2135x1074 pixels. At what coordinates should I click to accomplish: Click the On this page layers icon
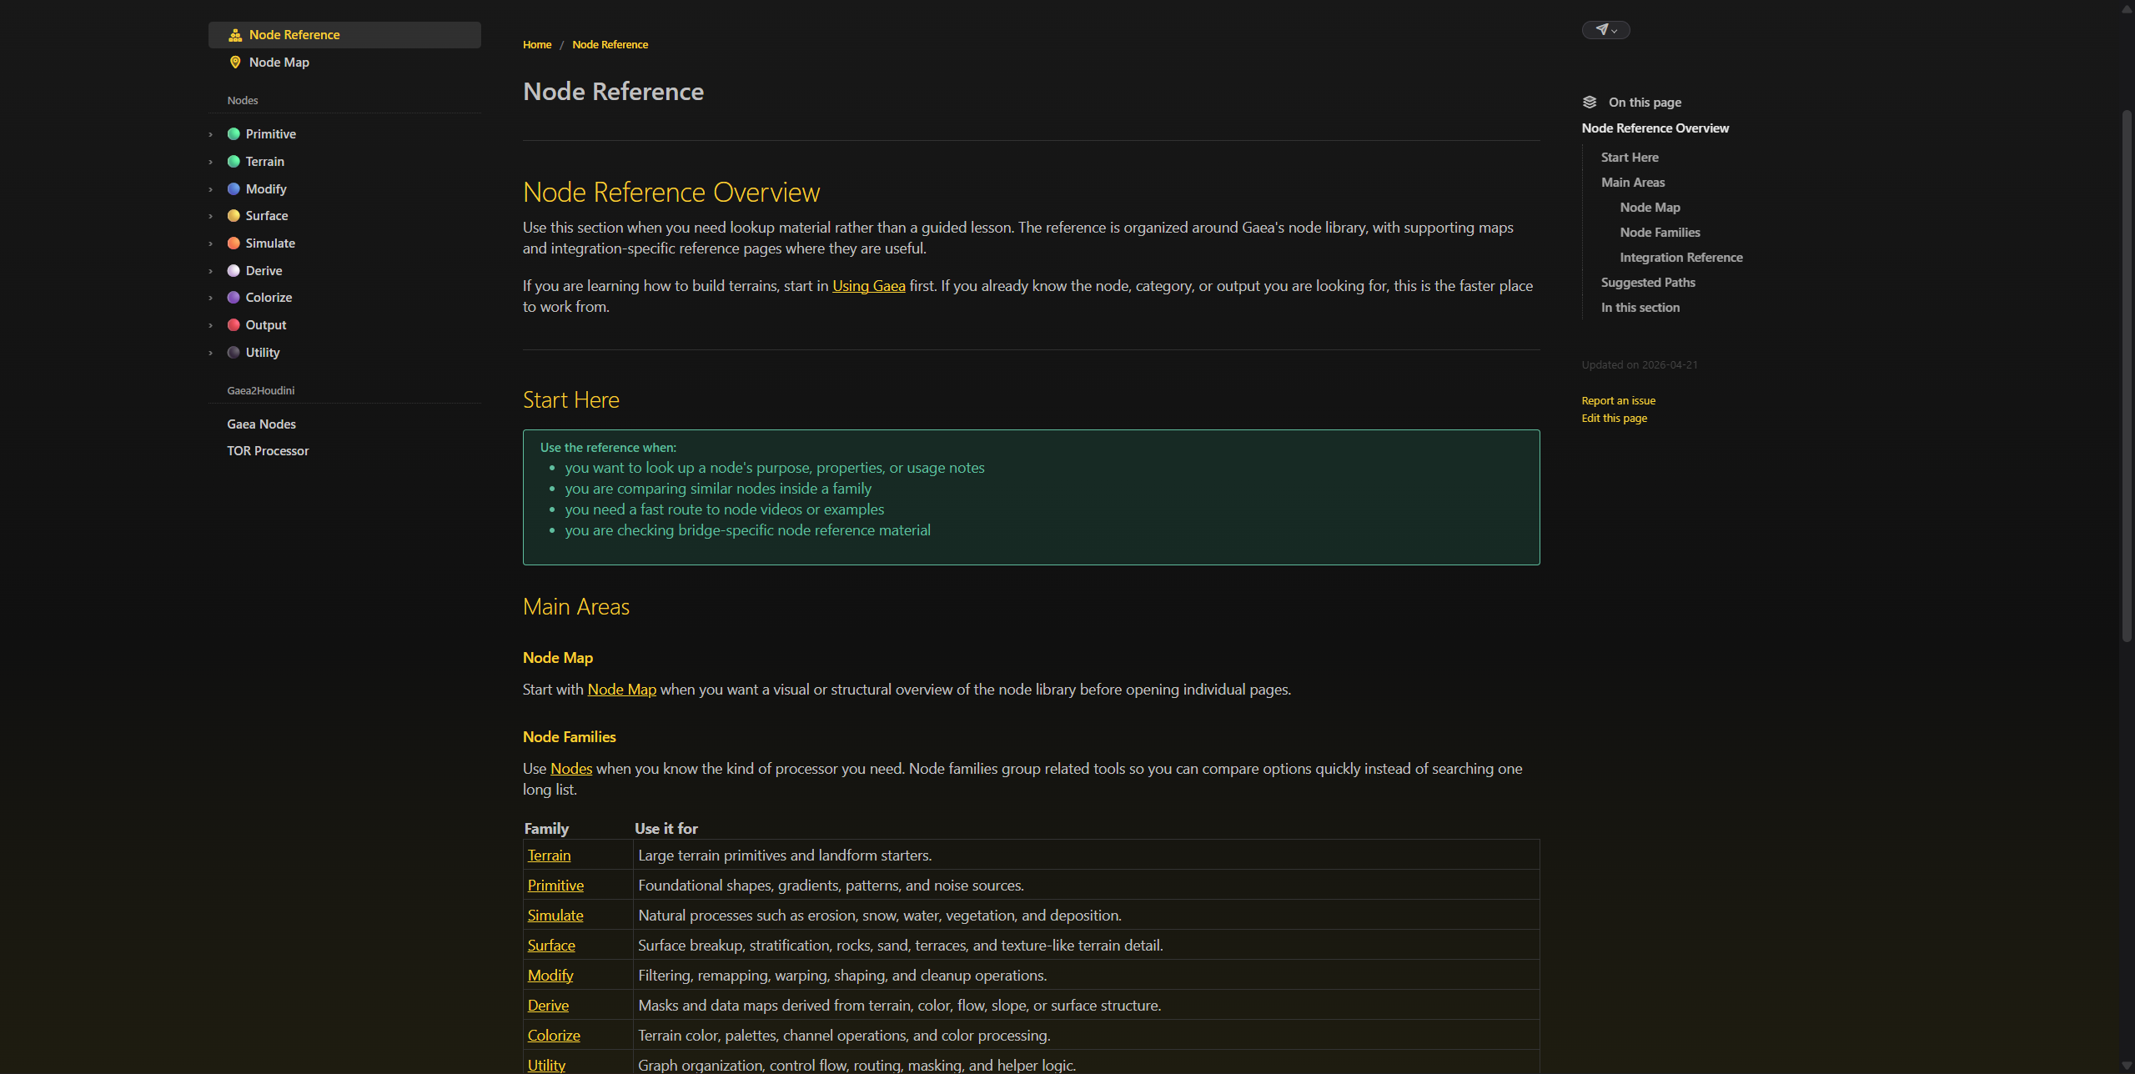pyautogui.click(x=1590, y=103)
